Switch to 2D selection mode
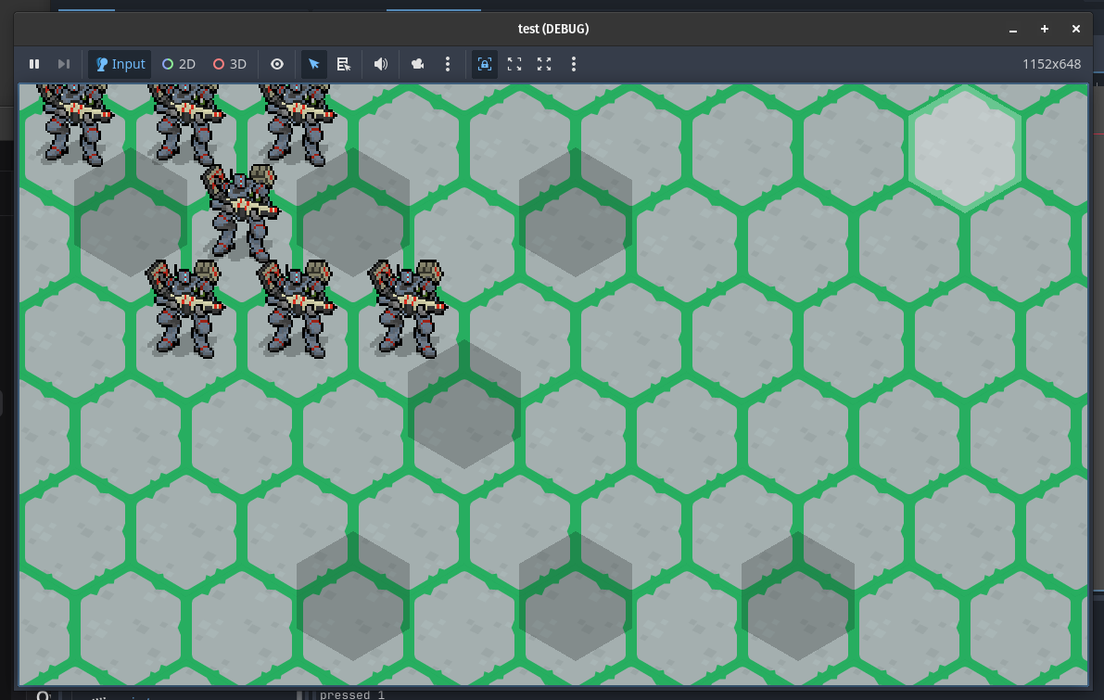Image resolution: width=1104 pixels, height=700 pixels. (x=179, y=64)
